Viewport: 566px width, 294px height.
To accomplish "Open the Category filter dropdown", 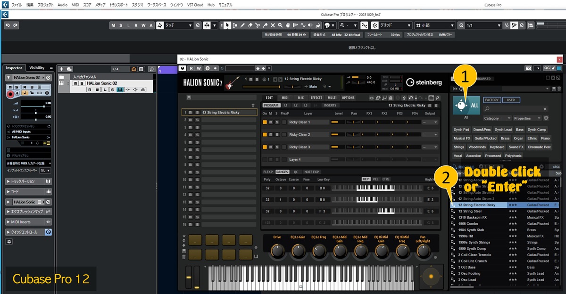I will 497,118.
